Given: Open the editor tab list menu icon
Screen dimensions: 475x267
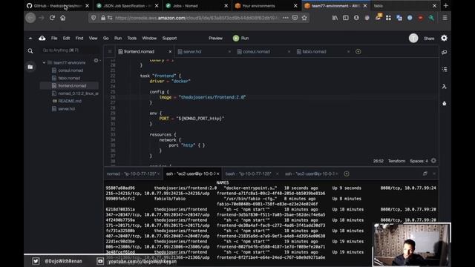Looking at the screenshot, I should 110,52.
